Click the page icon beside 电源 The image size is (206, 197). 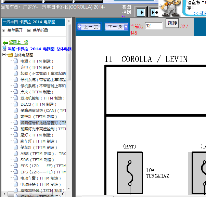(16, 61)
